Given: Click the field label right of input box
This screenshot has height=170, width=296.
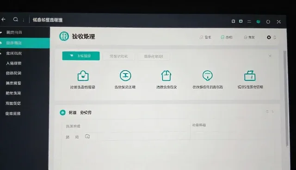Looking at the screenshot, I should pyautogui.click(x=199, y=125).
